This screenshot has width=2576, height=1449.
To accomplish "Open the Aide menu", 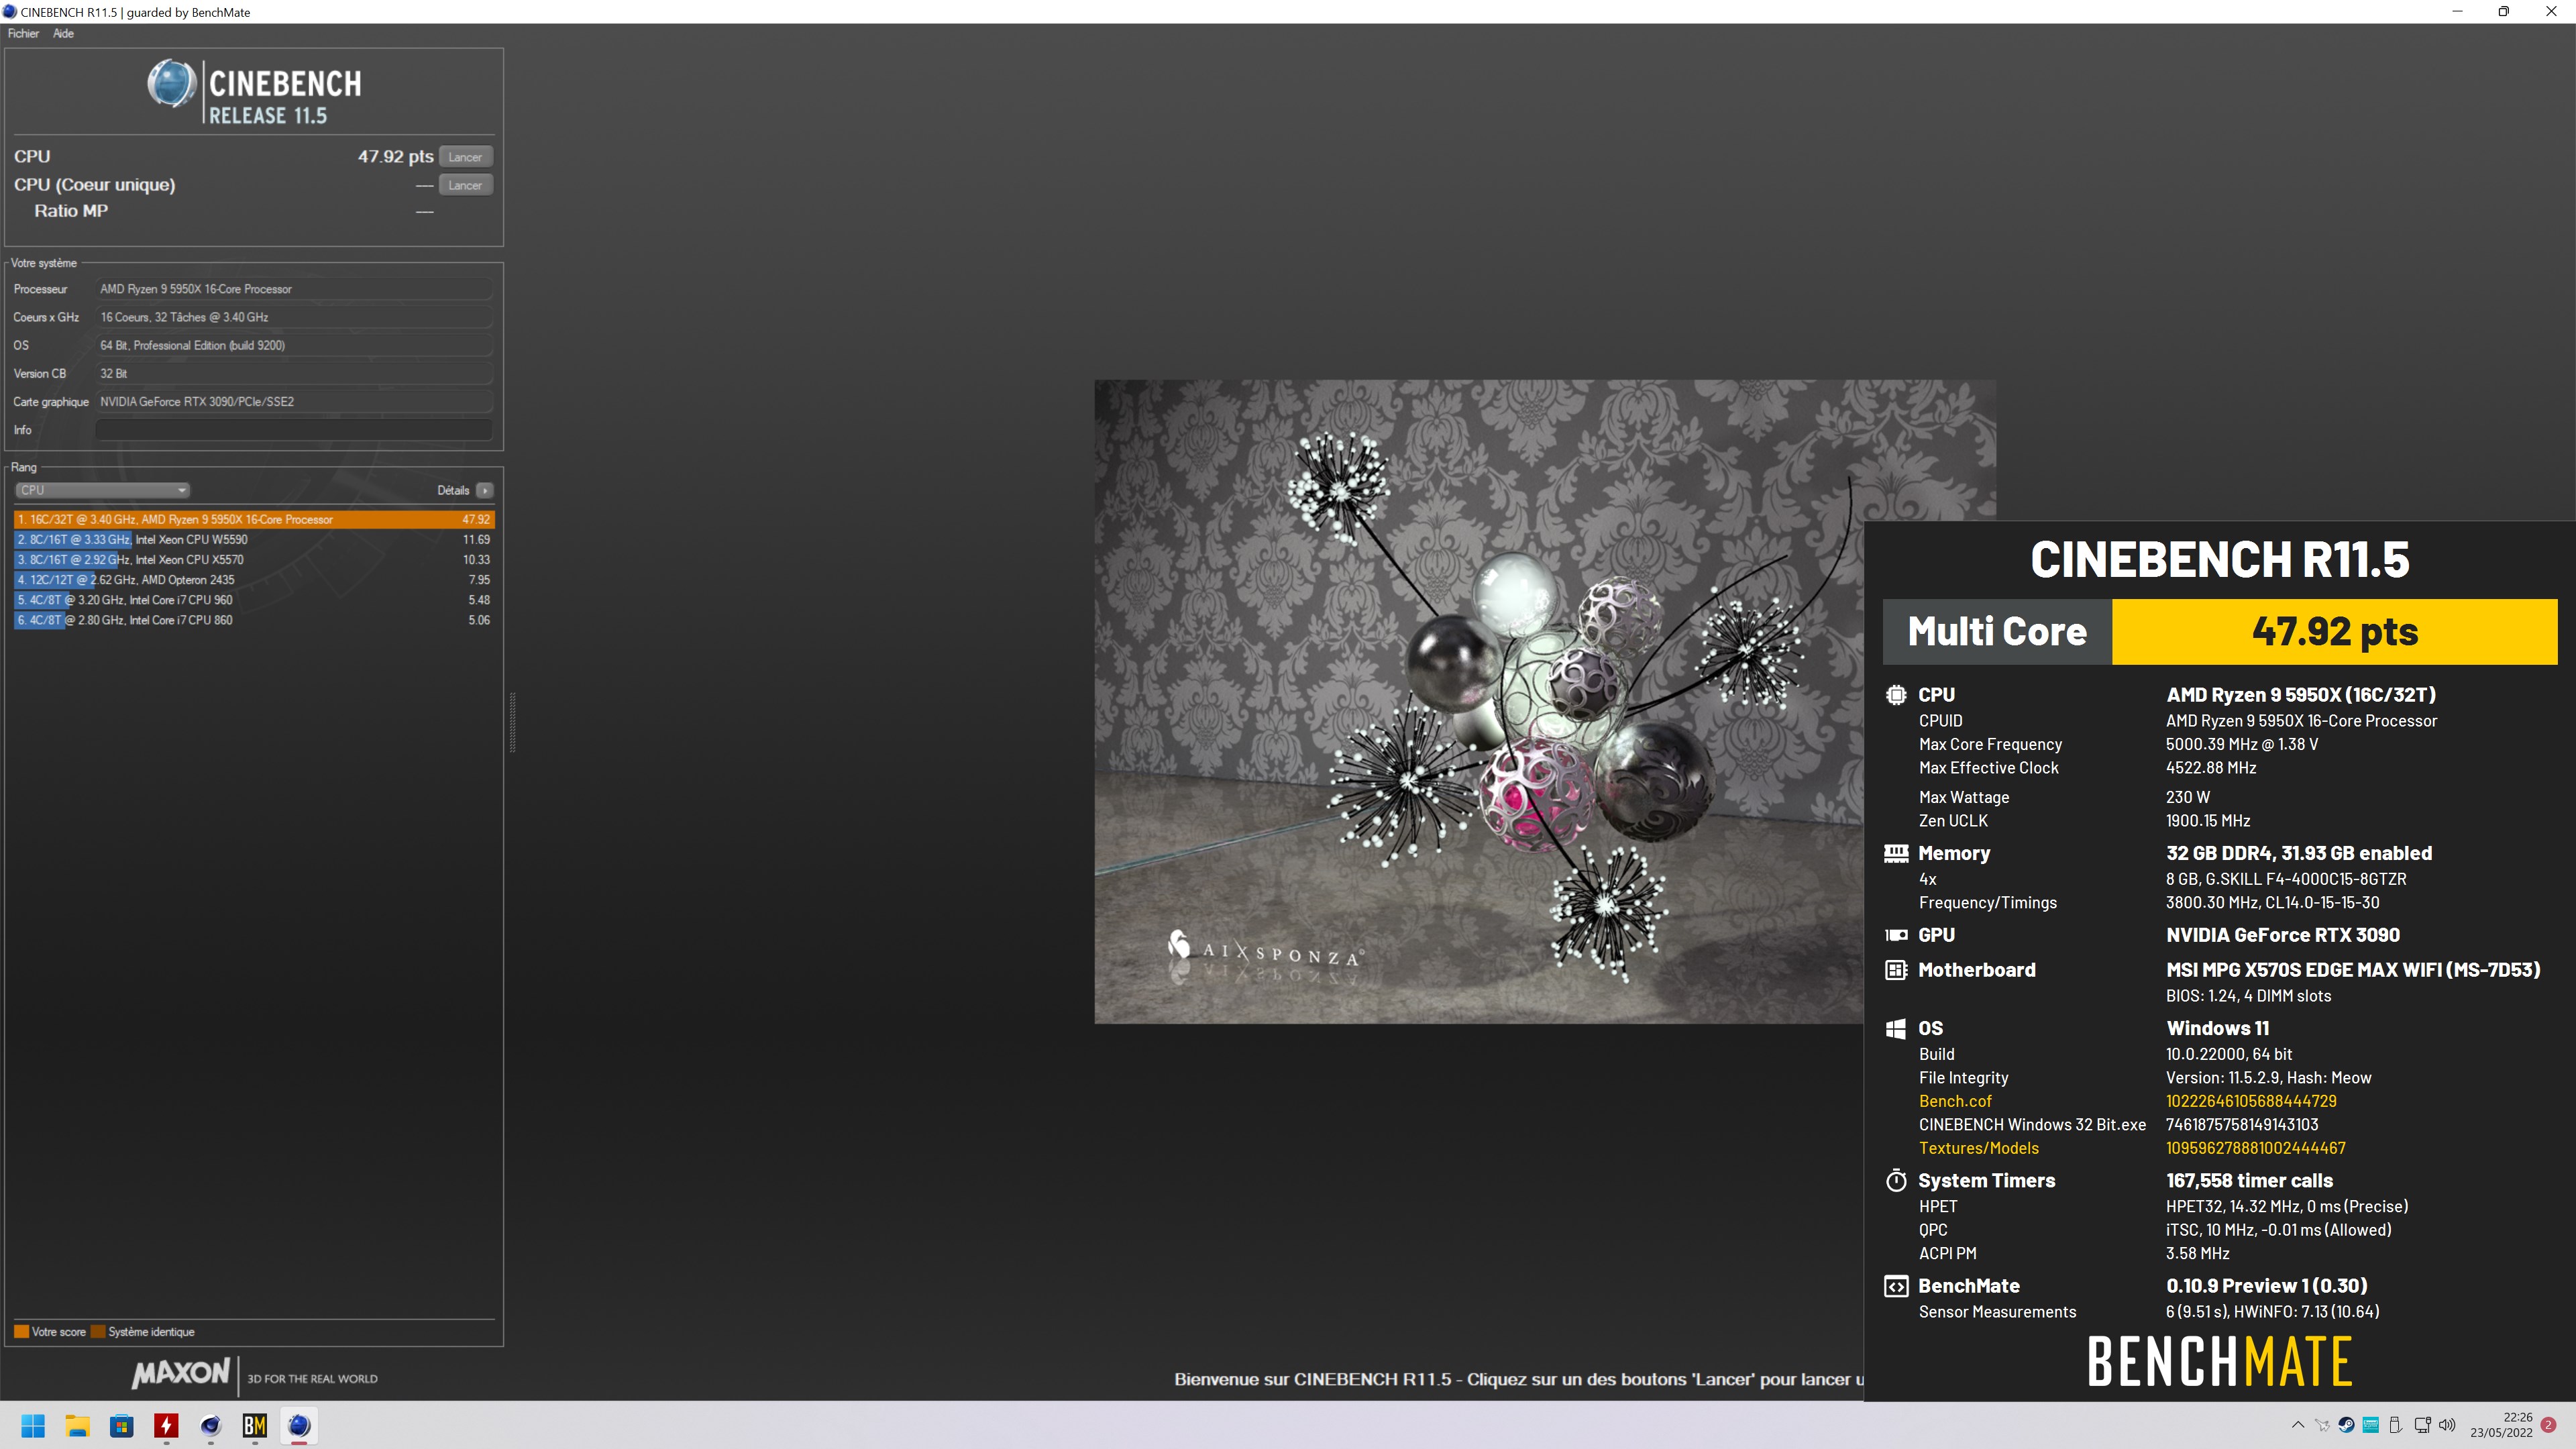I will (x=63, y=33).
